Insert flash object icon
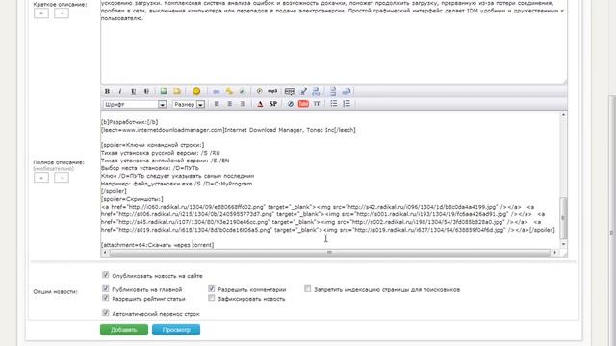Screen dimensions: 616x346 point(291,104)
